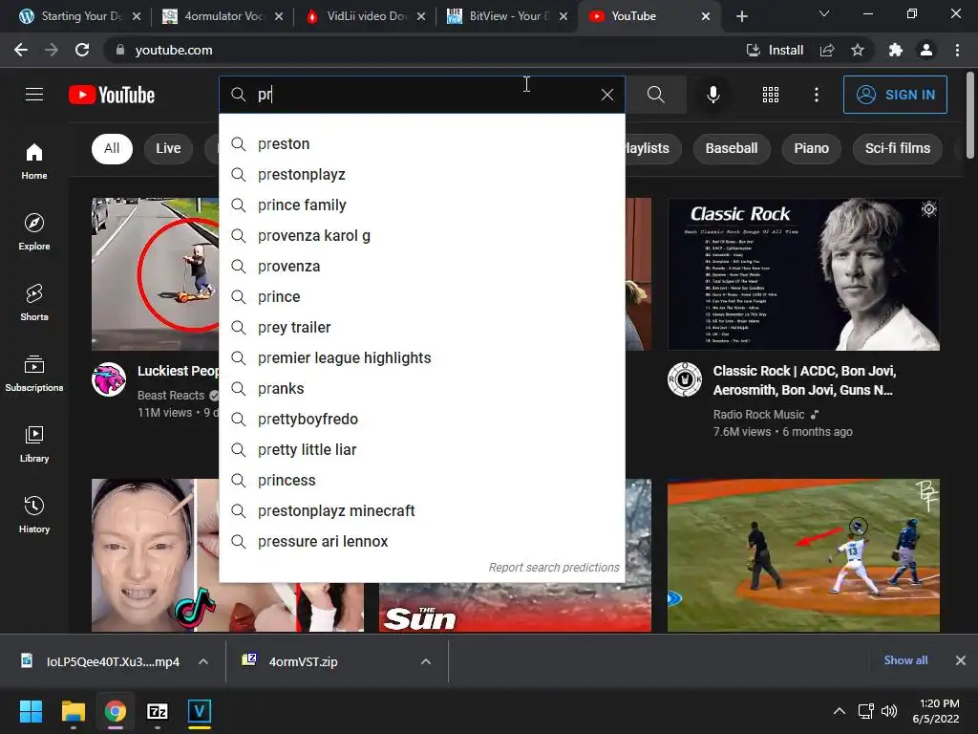Choose suggestion 'pressure ari lennox'
This screenshot has width=978, height=734.
pos(422,542)
